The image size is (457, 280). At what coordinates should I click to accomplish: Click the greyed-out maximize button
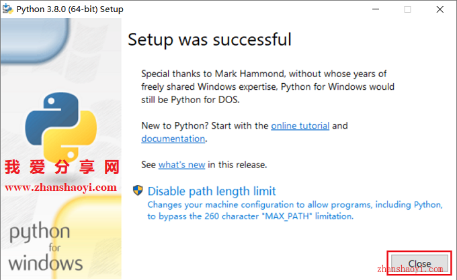pos(407,9)
